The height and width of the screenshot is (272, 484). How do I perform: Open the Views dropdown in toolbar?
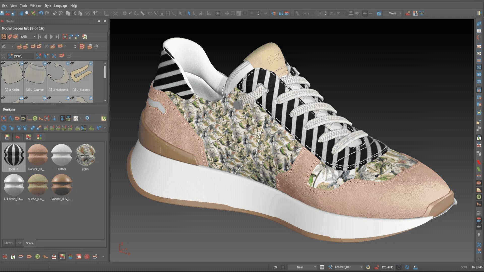[395, 13]
